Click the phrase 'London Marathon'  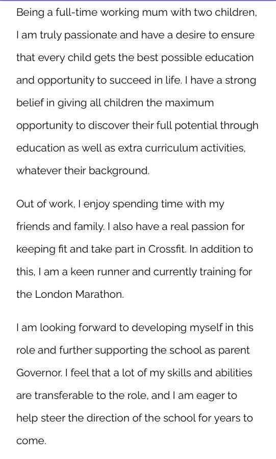point(79,294)
